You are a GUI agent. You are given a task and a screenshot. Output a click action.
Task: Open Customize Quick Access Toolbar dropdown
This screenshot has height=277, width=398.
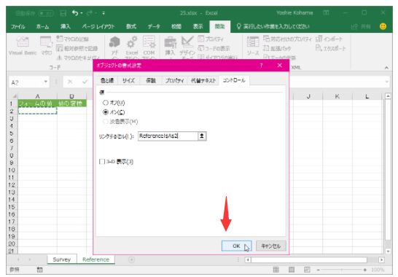click(104, 13)
